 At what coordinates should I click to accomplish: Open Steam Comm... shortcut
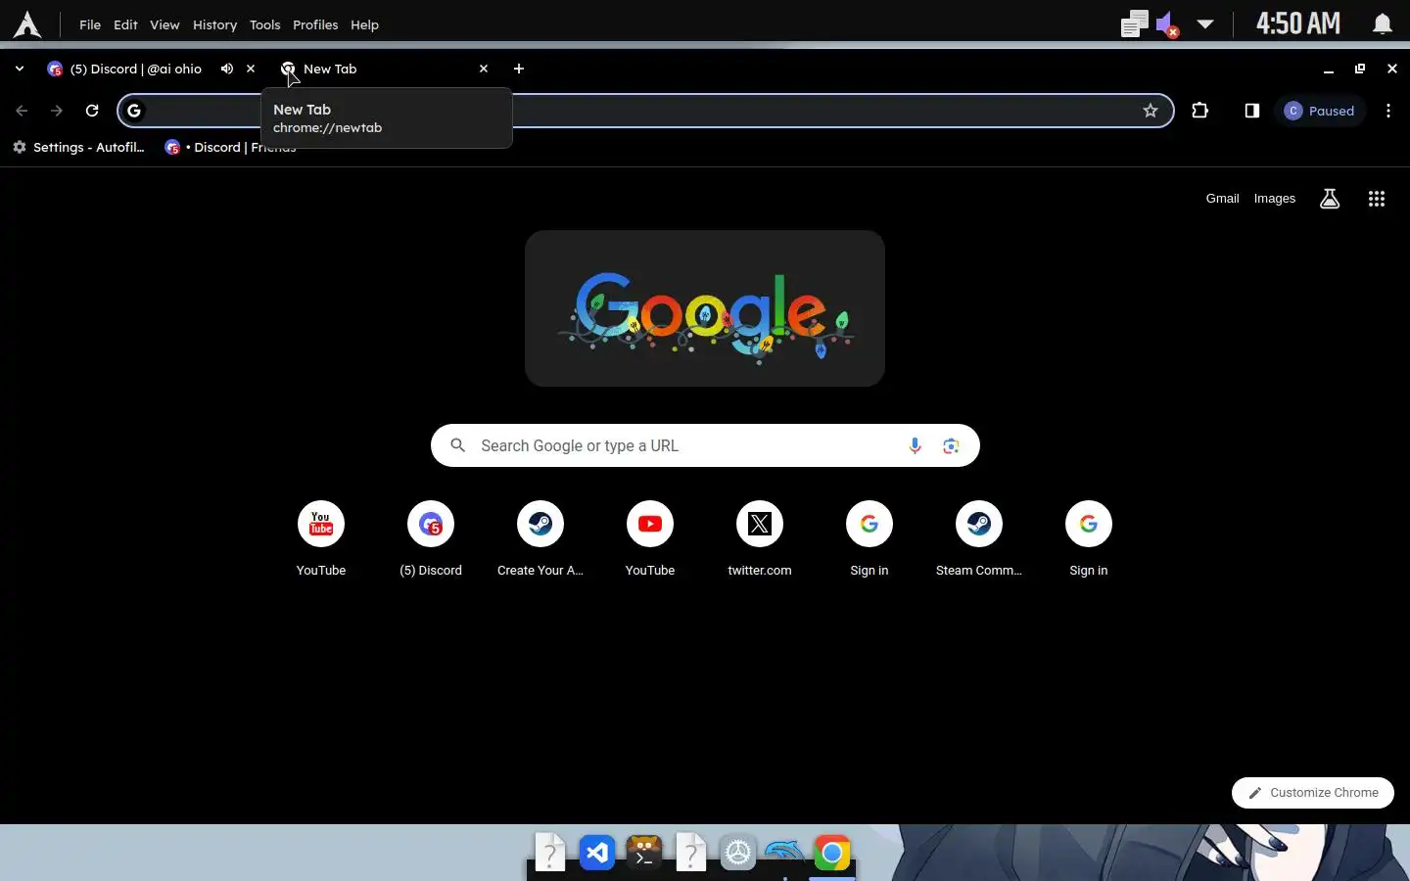point(979,538)
